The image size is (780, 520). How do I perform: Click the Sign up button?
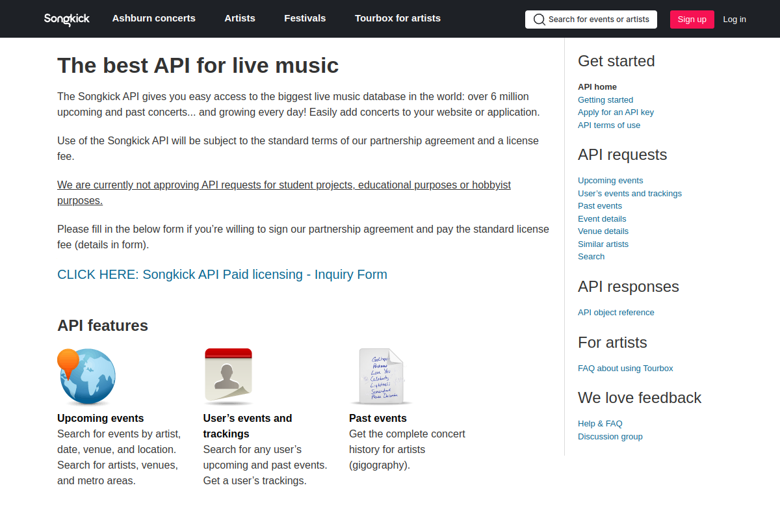click(692, 19)
